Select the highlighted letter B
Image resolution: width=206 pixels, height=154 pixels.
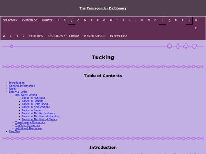72,21
